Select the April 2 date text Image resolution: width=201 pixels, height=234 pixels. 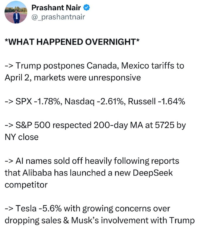(18, 78)
